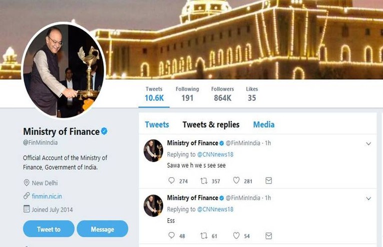The height and width of the screenshot is (247, 383).
Task: Click the envelope icon under 'Ess' tweet
Action: (x=269, y=236)
